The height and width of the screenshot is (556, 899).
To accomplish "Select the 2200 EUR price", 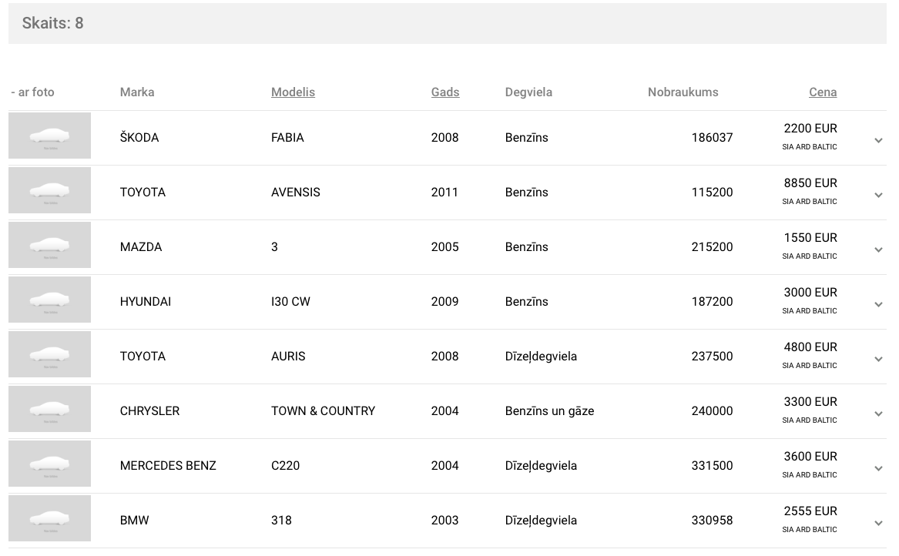I will point(810,129).
